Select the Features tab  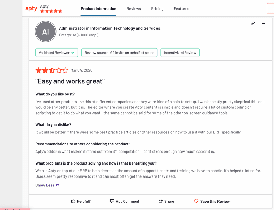[x=181, y=9]
